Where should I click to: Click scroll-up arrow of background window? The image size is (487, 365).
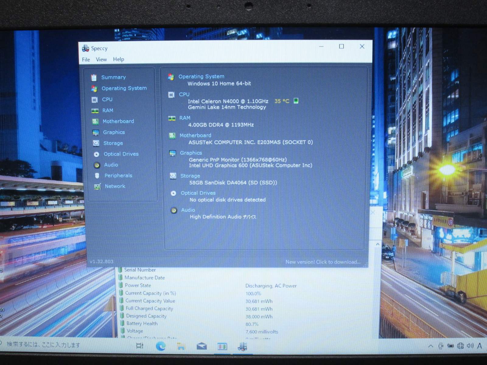[x=378, y=244]
